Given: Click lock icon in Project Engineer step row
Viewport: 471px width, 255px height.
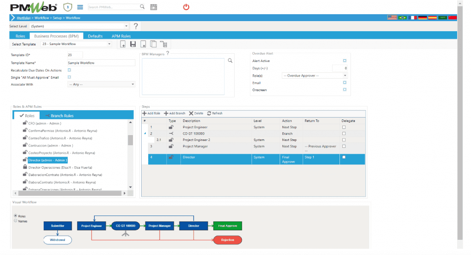Looking at the screenshot, I should click(x=171, y=127).
